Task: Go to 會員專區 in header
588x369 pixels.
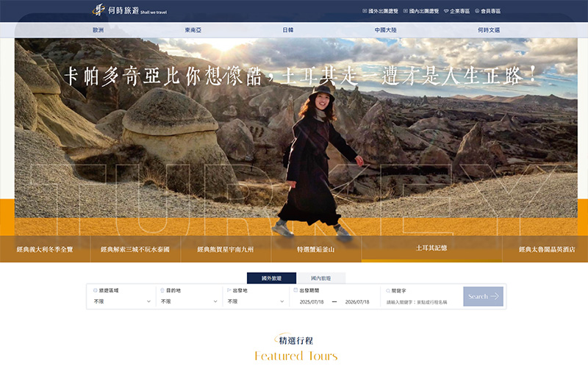Action: tap(490, 11)
